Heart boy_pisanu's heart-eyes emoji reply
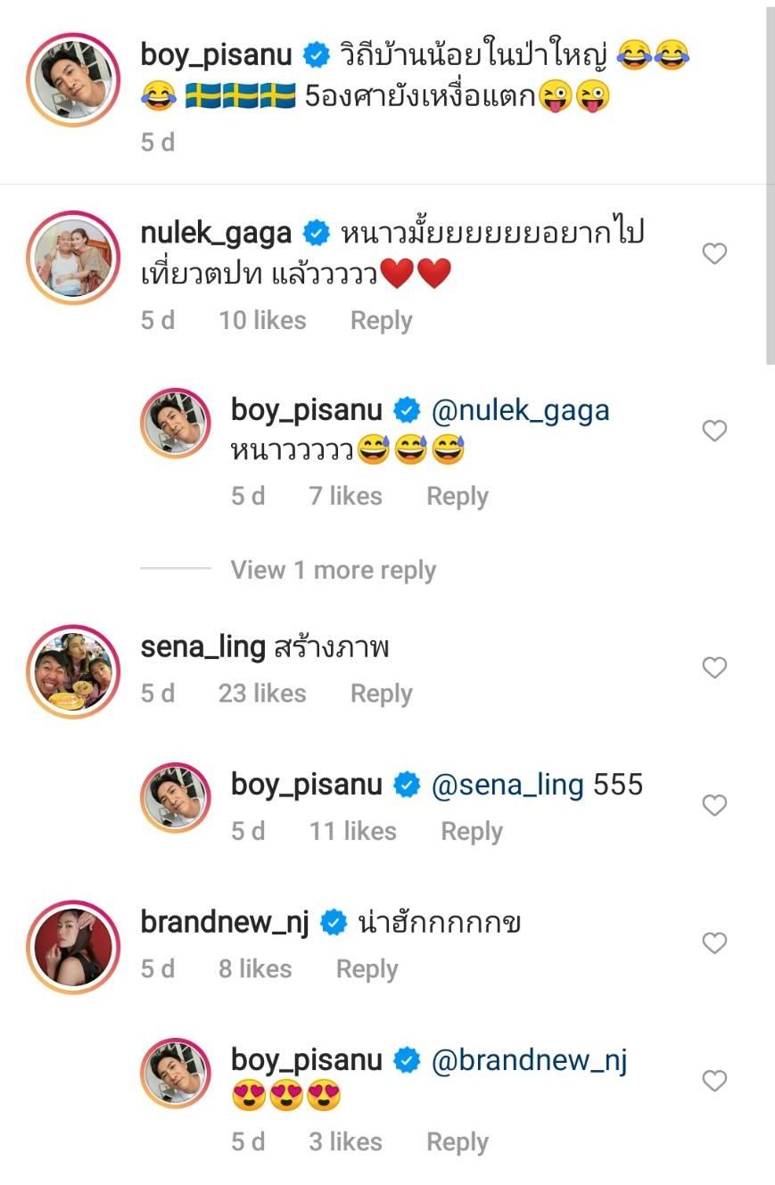The image size is (775, 1185). point(714,1081)
